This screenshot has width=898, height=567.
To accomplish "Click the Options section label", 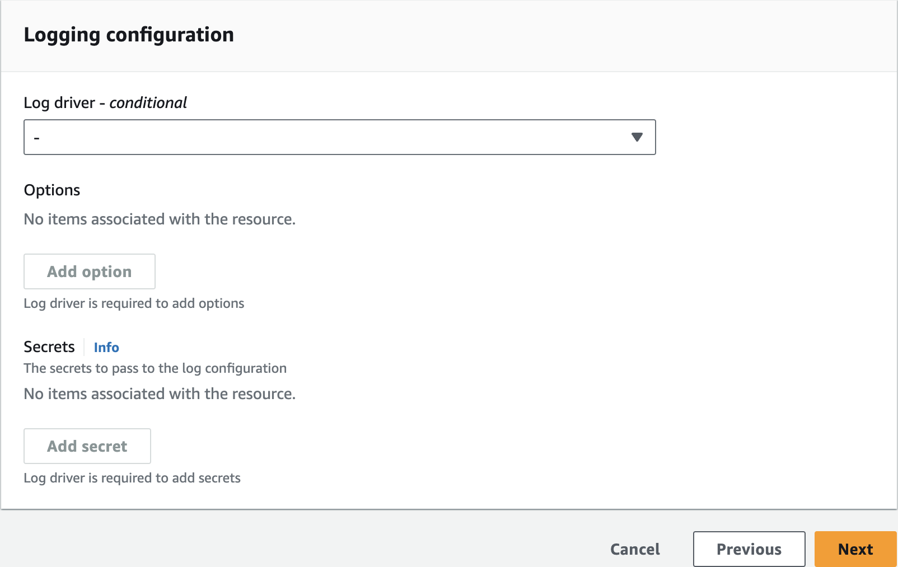I will 52,190.
